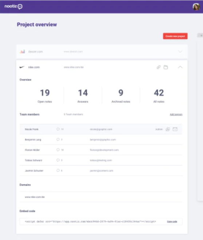
Task: Click nicole@graphic.com email
Action: [x=101, y=129]
